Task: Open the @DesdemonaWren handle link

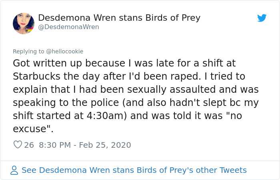Action: pos(68,27)
